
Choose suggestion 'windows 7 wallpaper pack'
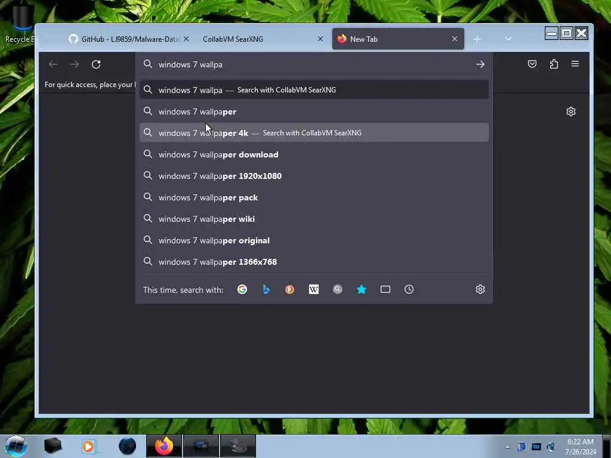314,197
